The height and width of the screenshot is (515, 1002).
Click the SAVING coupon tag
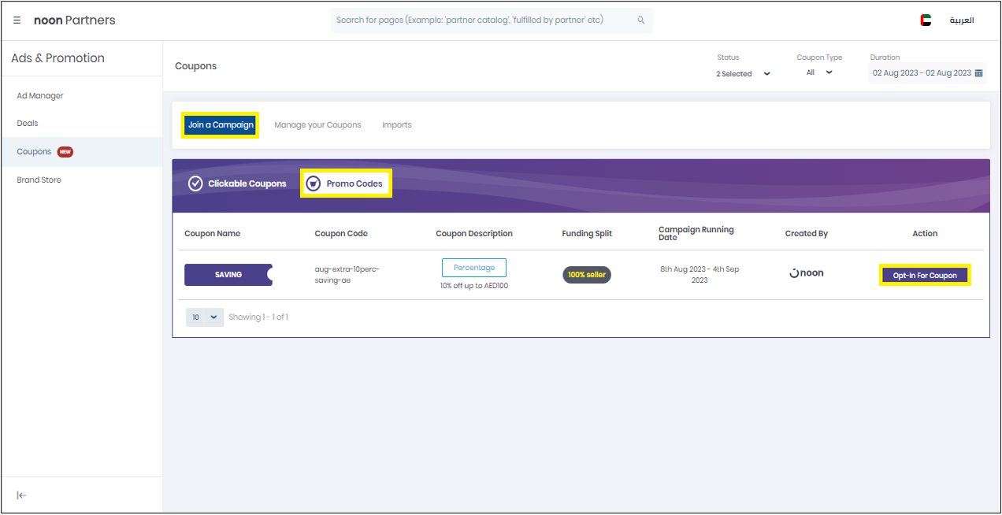[228, 275]
